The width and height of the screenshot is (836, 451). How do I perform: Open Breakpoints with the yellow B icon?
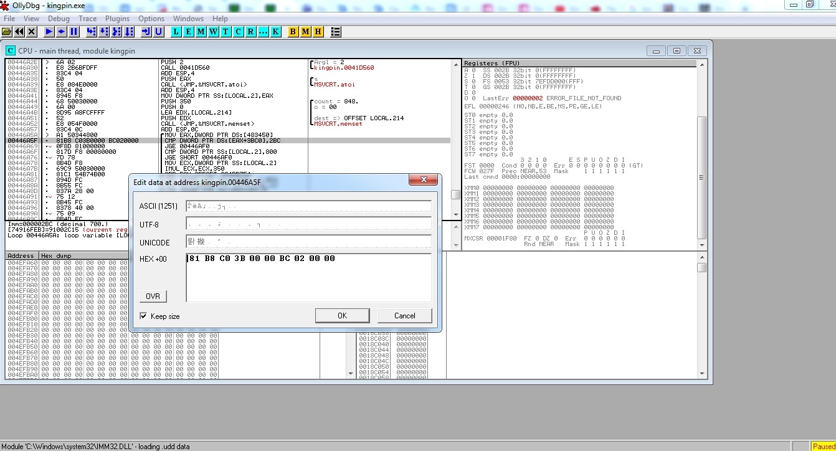293,31
